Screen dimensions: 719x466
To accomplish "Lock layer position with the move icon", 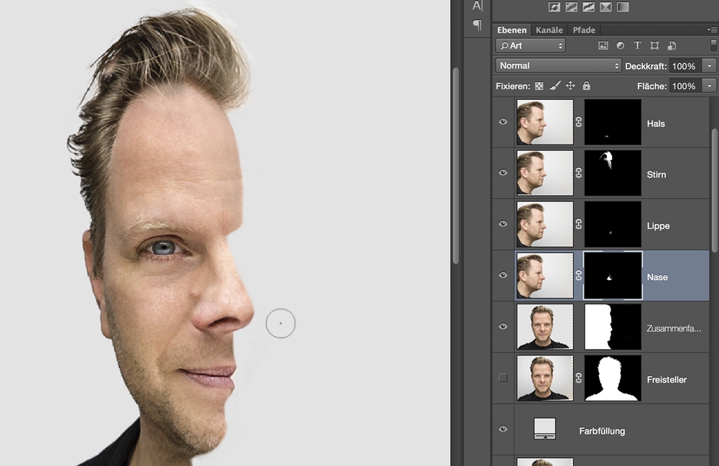I will [x=570, y=85].
